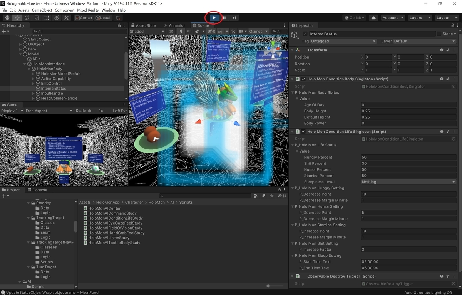Open the cloud services icon

pos(373,18)
